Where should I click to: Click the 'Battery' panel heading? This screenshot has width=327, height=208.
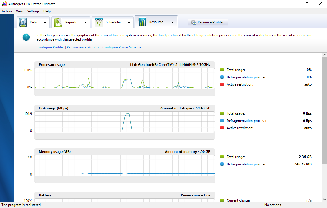[x=45, y=195]
